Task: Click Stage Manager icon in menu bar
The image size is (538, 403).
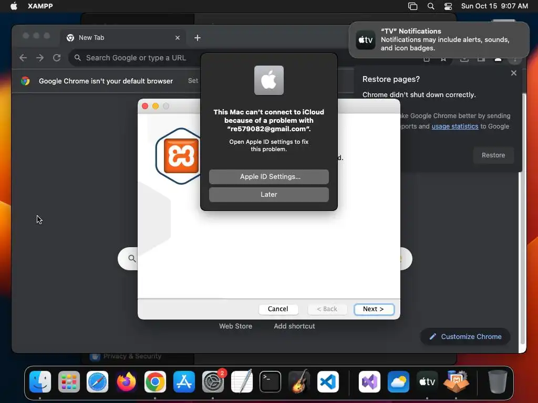Action: click(x=413, y=6)
